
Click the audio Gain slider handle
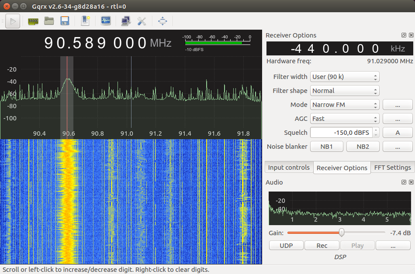[x=342, y=233]
